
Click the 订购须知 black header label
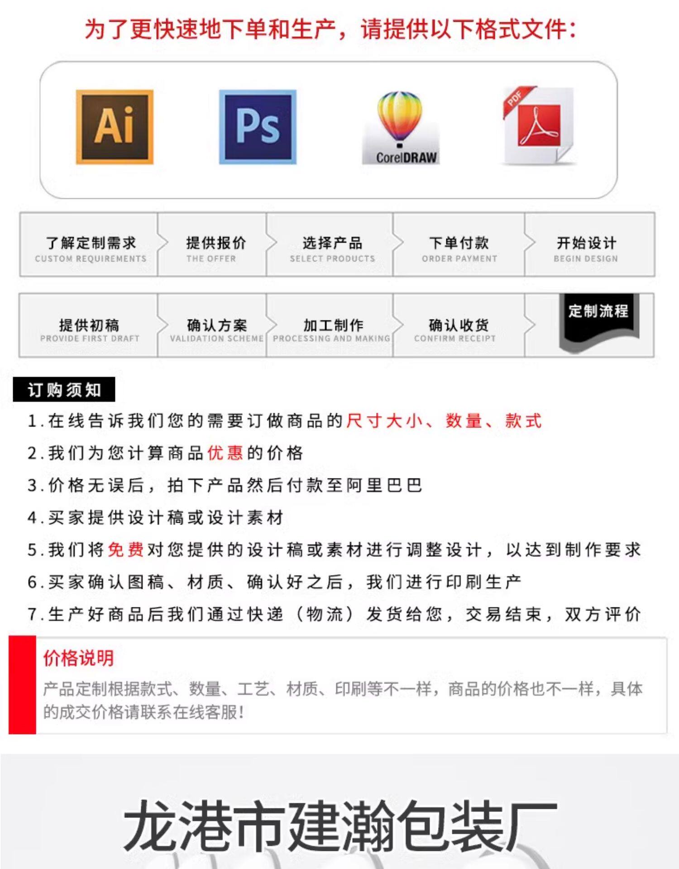(64, 389)
